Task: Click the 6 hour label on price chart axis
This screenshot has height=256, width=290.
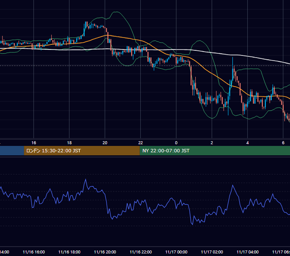Action: click(x=283, y=143)
